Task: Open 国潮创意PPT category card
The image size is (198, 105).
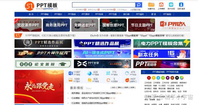Action: tap(113, 25)
